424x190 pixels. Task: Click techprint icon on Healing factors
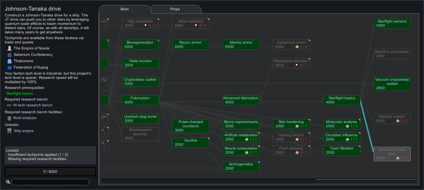click(297, 139)
